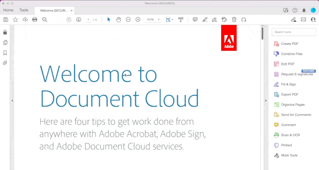Open the Scan & OCR tool
This screenshot has width=319, height=170.
coord(287,135)
